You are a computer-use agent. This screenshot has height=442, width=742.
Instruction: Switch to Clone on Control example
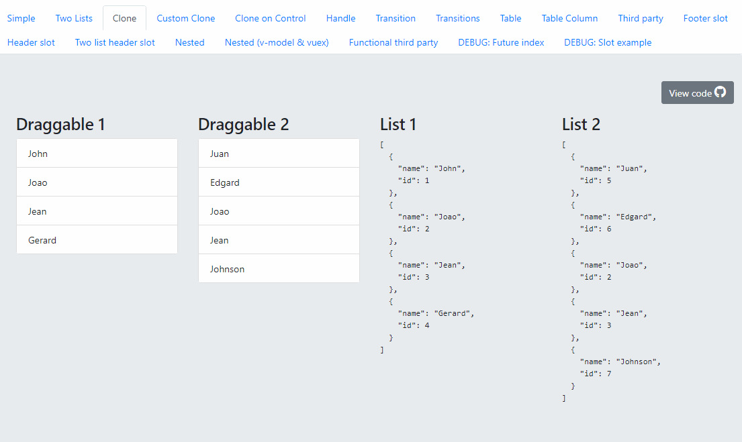tap(271, 18)
